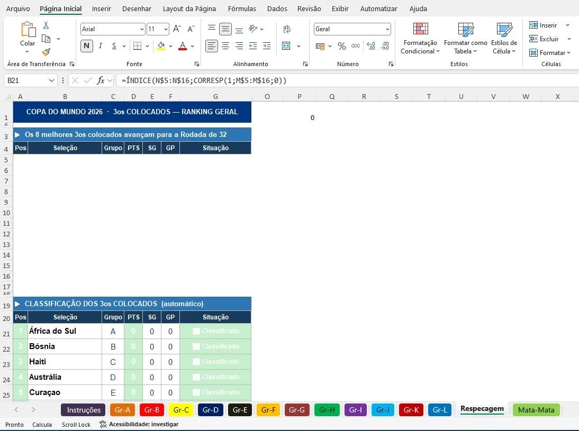Image resolution: width=579 pixels, height=431 pixels.
Task: Expand the Name Box dropdown arrow
Action: tap(51, 80)
